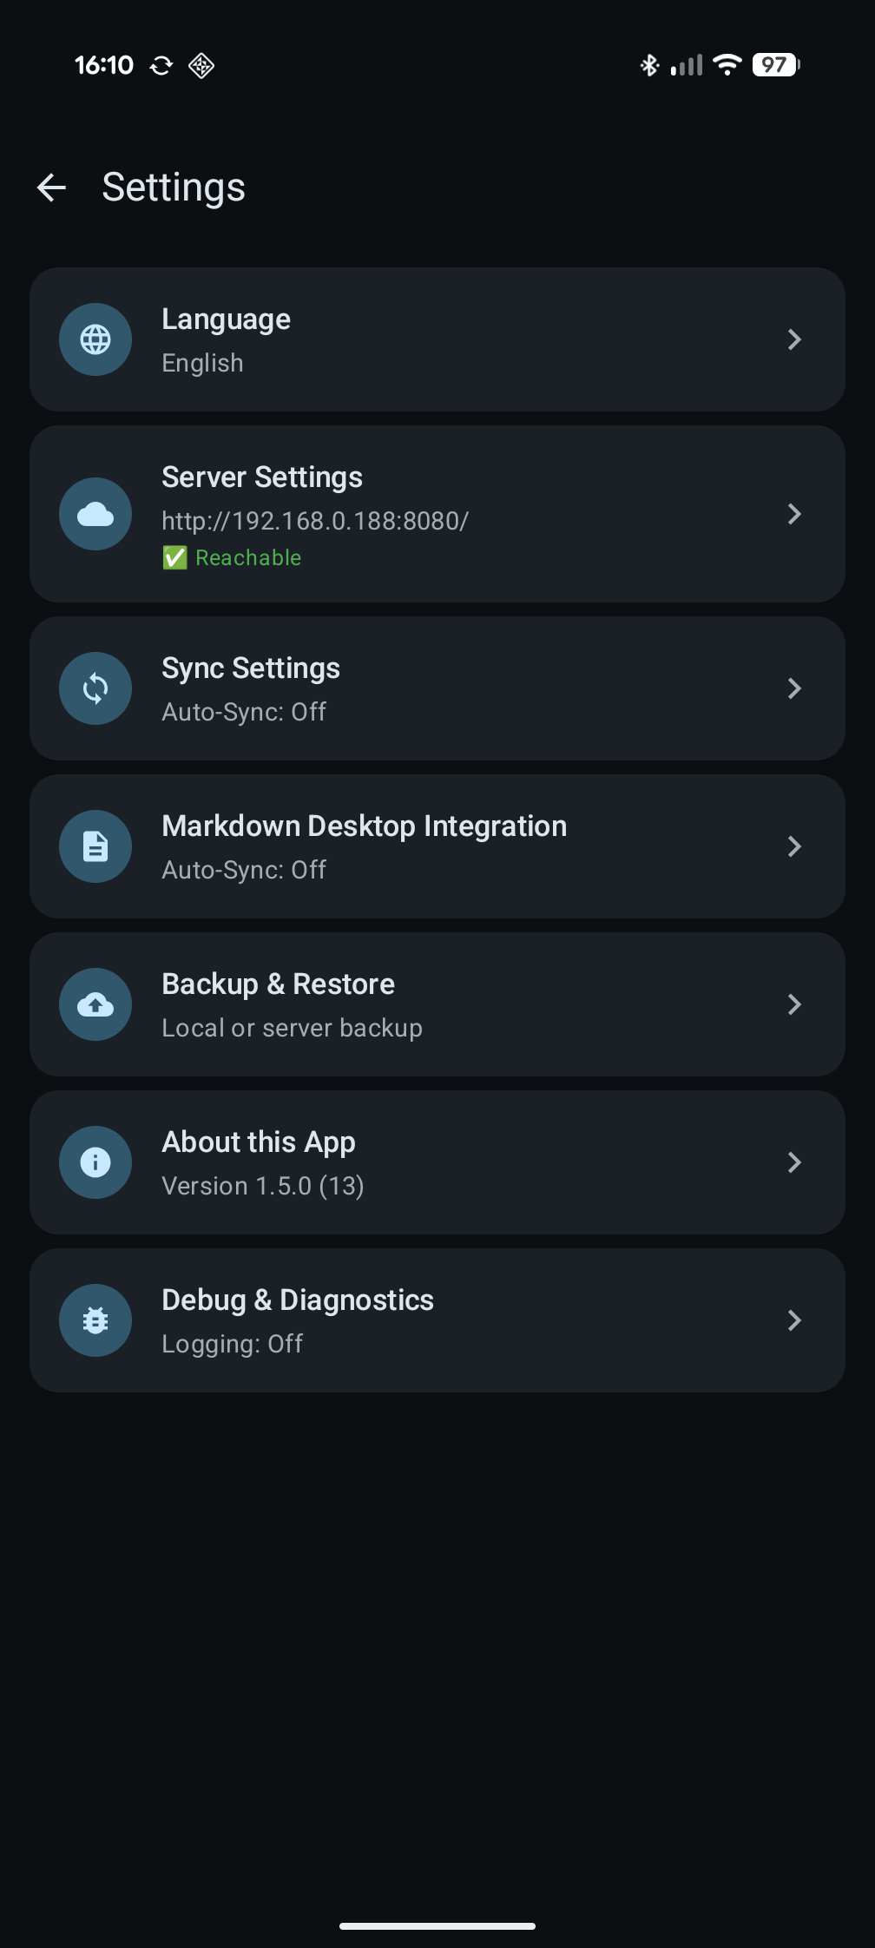Tap the Logging: Off label
The height and width of the screenshot is (1948, 875).
(232, 1344)
